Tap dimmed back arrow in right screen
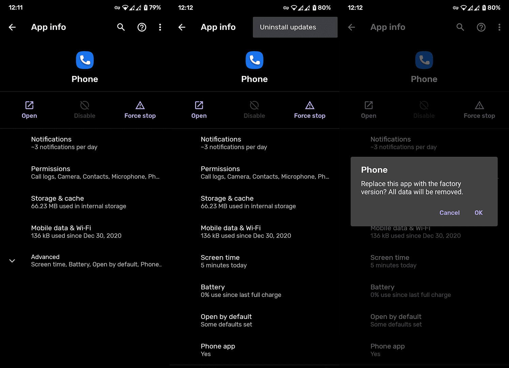509x368 pixels. [x=352, y=27]
